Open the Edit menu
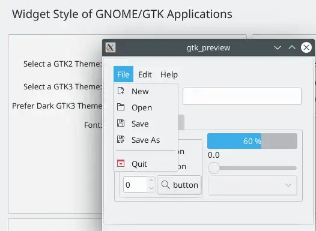This screenshot has width=316, height=231. coord(145,74)
